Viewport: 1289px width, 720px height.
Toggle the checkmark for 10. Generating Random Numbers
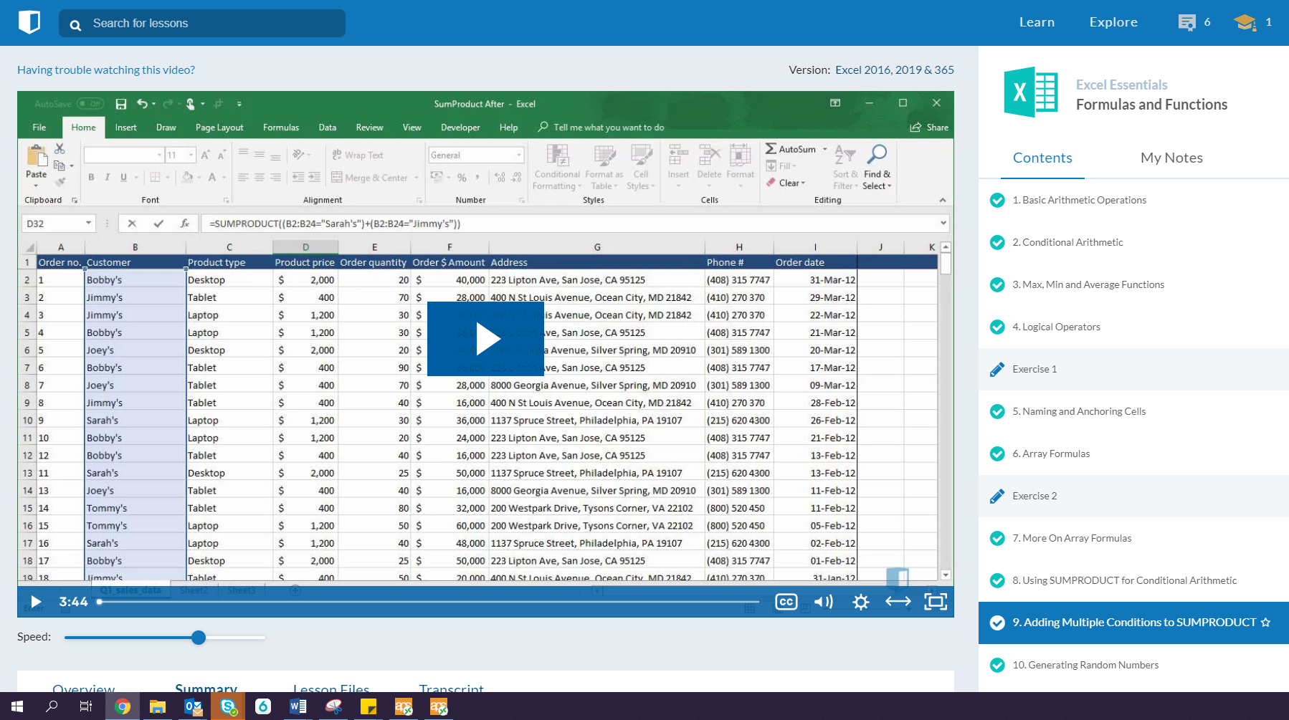pos(997,666)
